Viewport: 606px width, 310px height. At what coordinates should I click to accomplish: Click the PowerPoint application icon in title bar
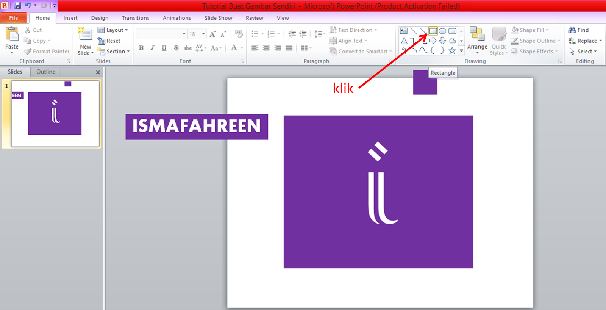5,6
